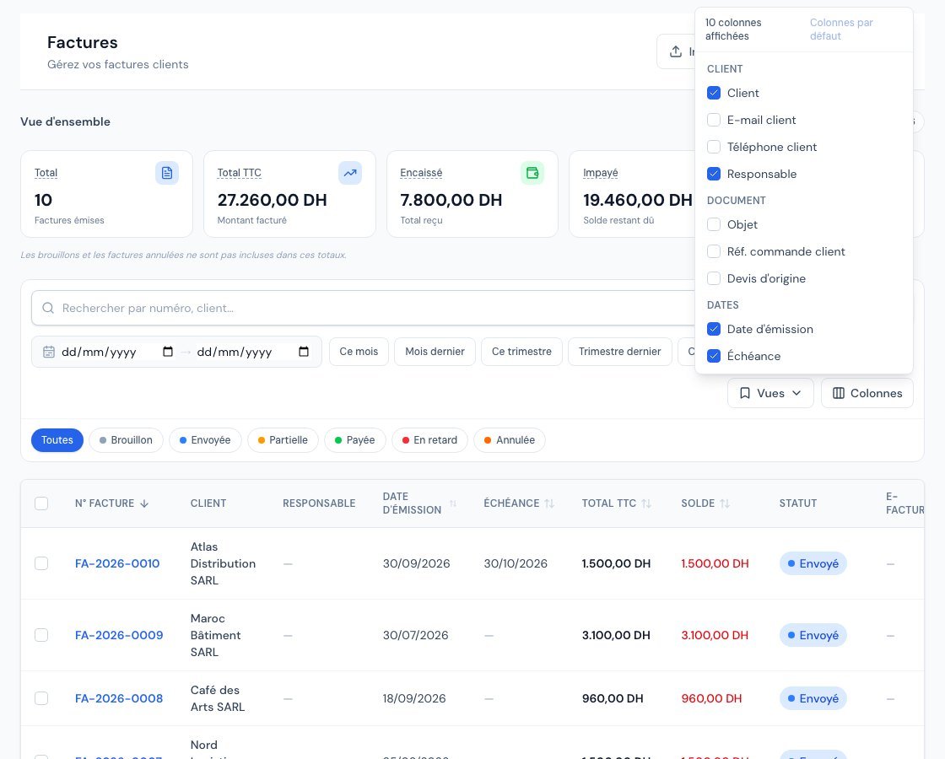Sort by Total TTC column icon
Viewport: 945px width, 759px height.
tap(646, 503)
